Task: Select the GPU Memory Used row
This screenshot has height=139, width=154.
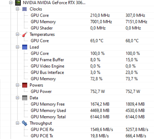Action: (77, 111)
